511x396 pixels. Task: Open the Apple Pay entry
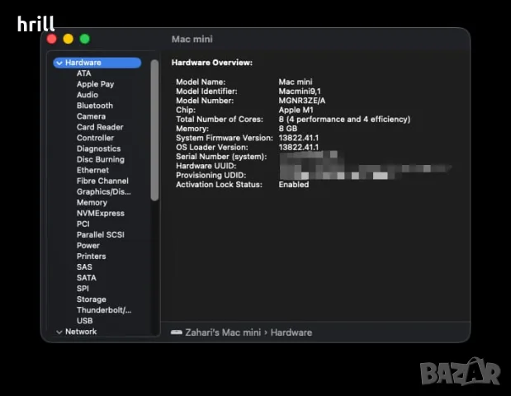[95, 84]
